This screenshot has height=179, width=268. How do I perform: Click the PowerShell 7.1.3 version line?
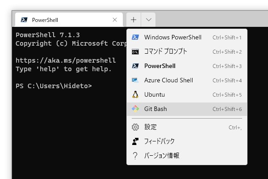point(48,35)
